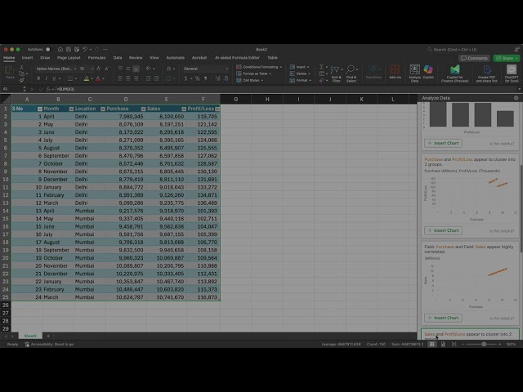Image resolution: width=523 pixels, height=392 pixels.
Task: Open the Insert ribbon tab
Action: coord(27,58)
